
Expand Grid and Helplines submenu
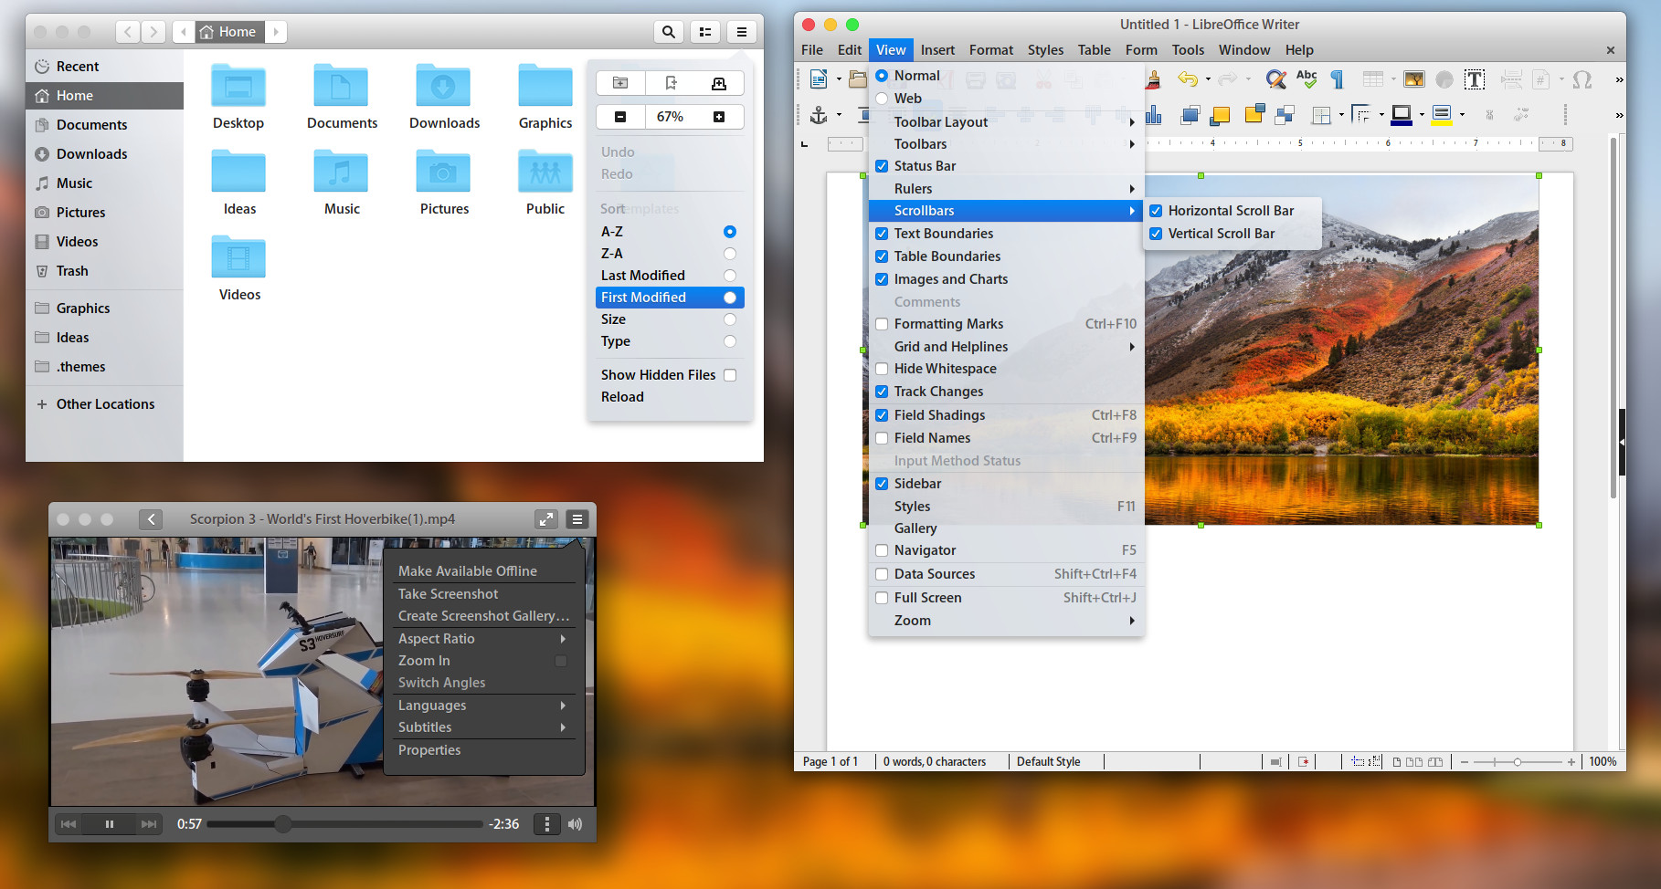[x=1006, y=347]
